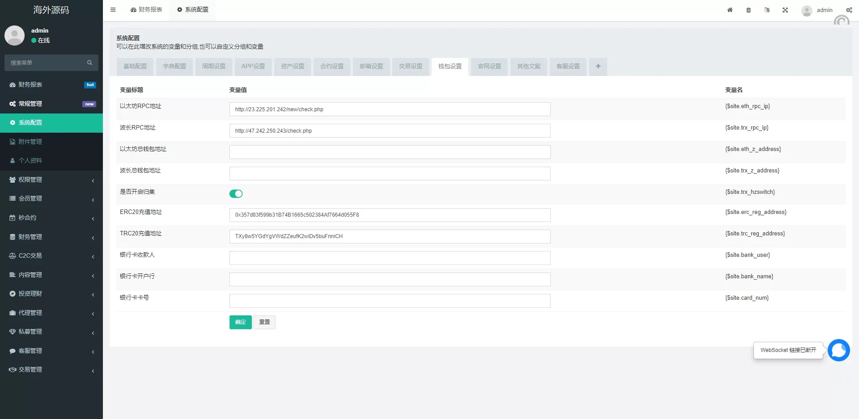Open the settings cogs icon at top right
The image size is (859, 419).
point(849,10)
